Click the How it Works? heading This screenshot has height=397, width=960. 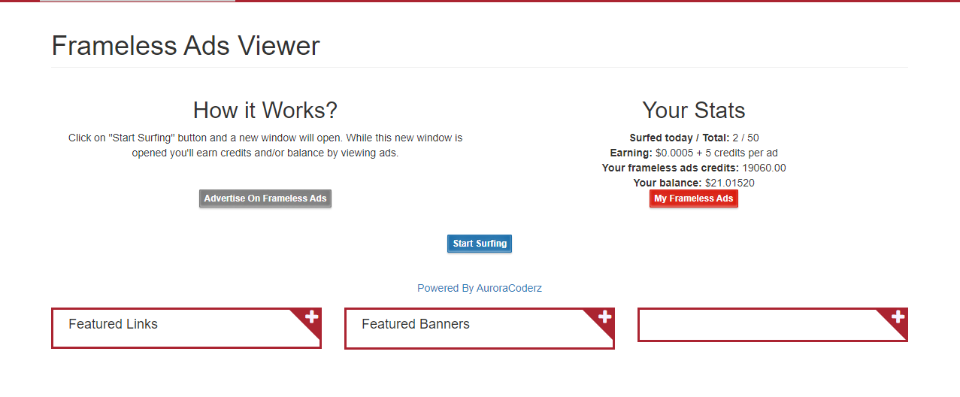[265, 111]
